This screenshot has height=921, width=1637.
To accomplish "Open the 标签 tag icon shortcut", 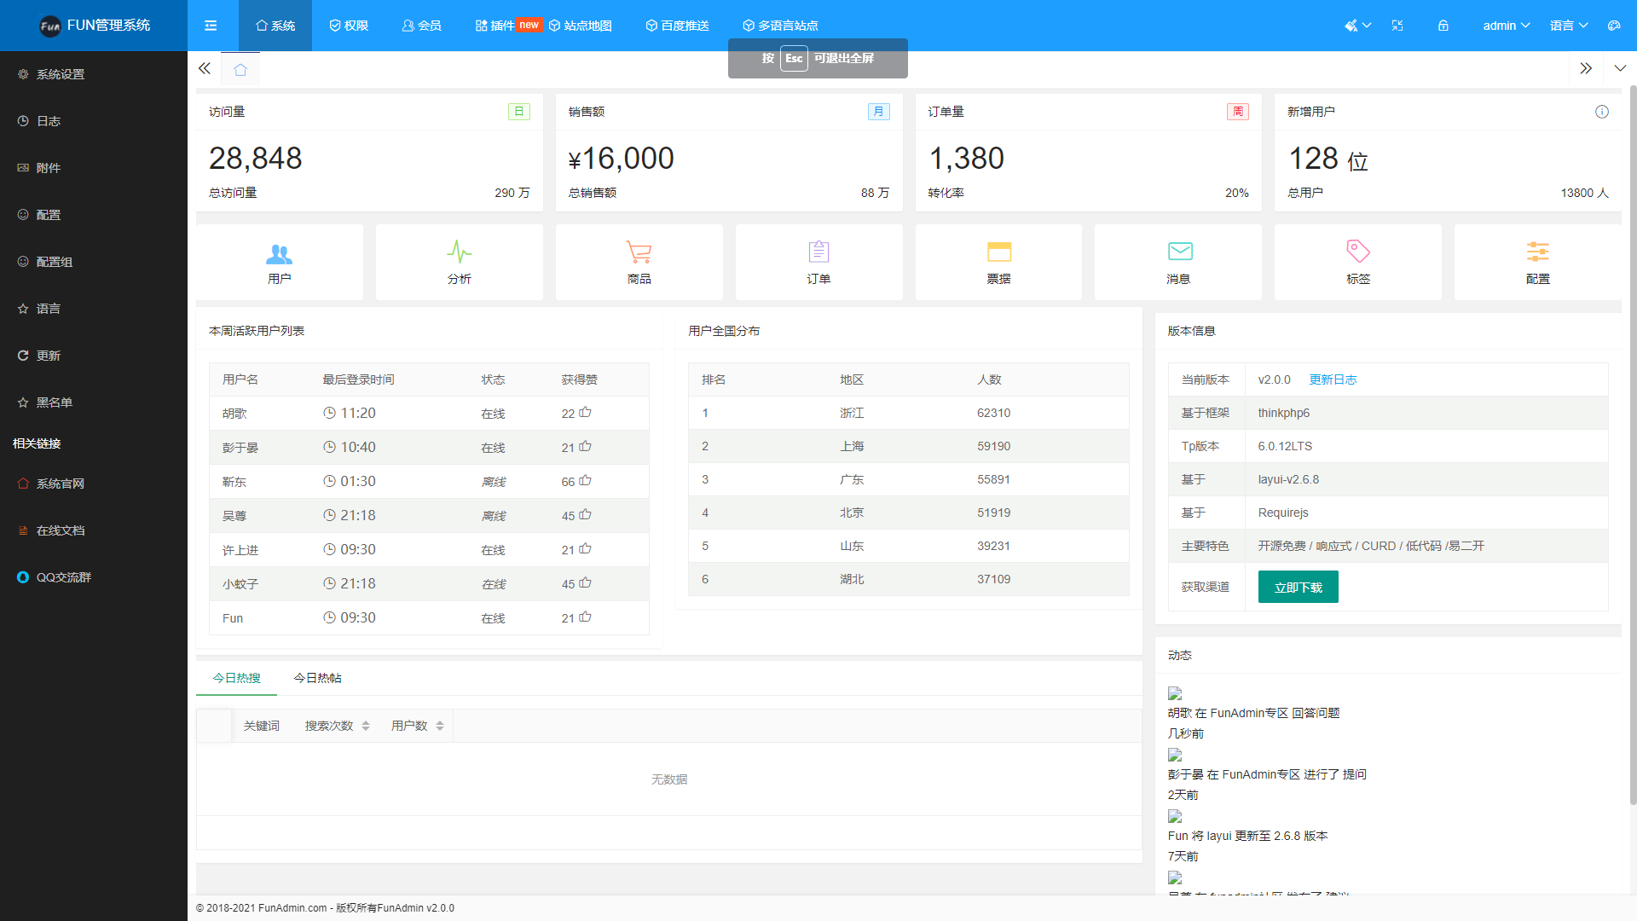I will [1358, 252].
